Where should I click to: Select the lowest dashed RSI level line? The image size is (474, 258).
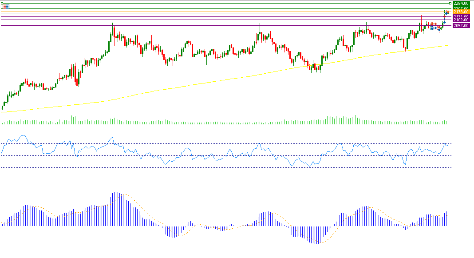pyautogui.click(x=222, y=167)
